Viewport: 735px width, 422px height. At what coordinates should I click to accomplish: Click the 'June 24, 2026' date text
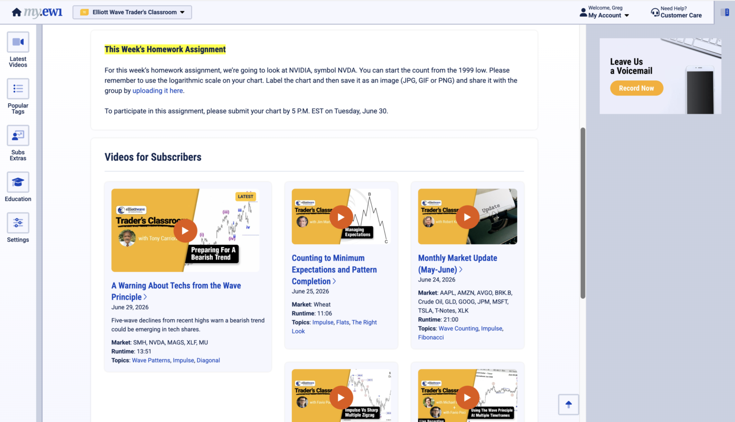coord(436,280)
